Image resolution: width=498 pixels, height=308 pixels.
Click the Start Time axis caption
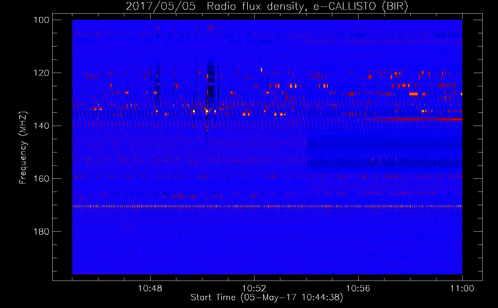click(x=267, y=298)
